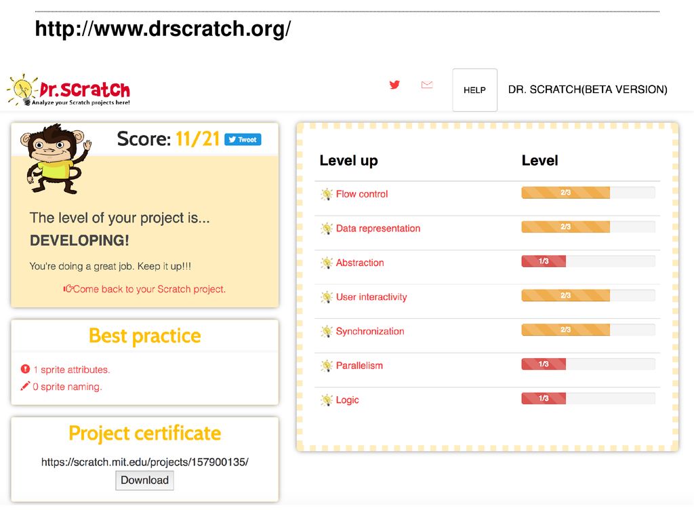Click the User interactivity 2/3 progress bar
Viewport: 694px width, 521px height.
point(588,296)
